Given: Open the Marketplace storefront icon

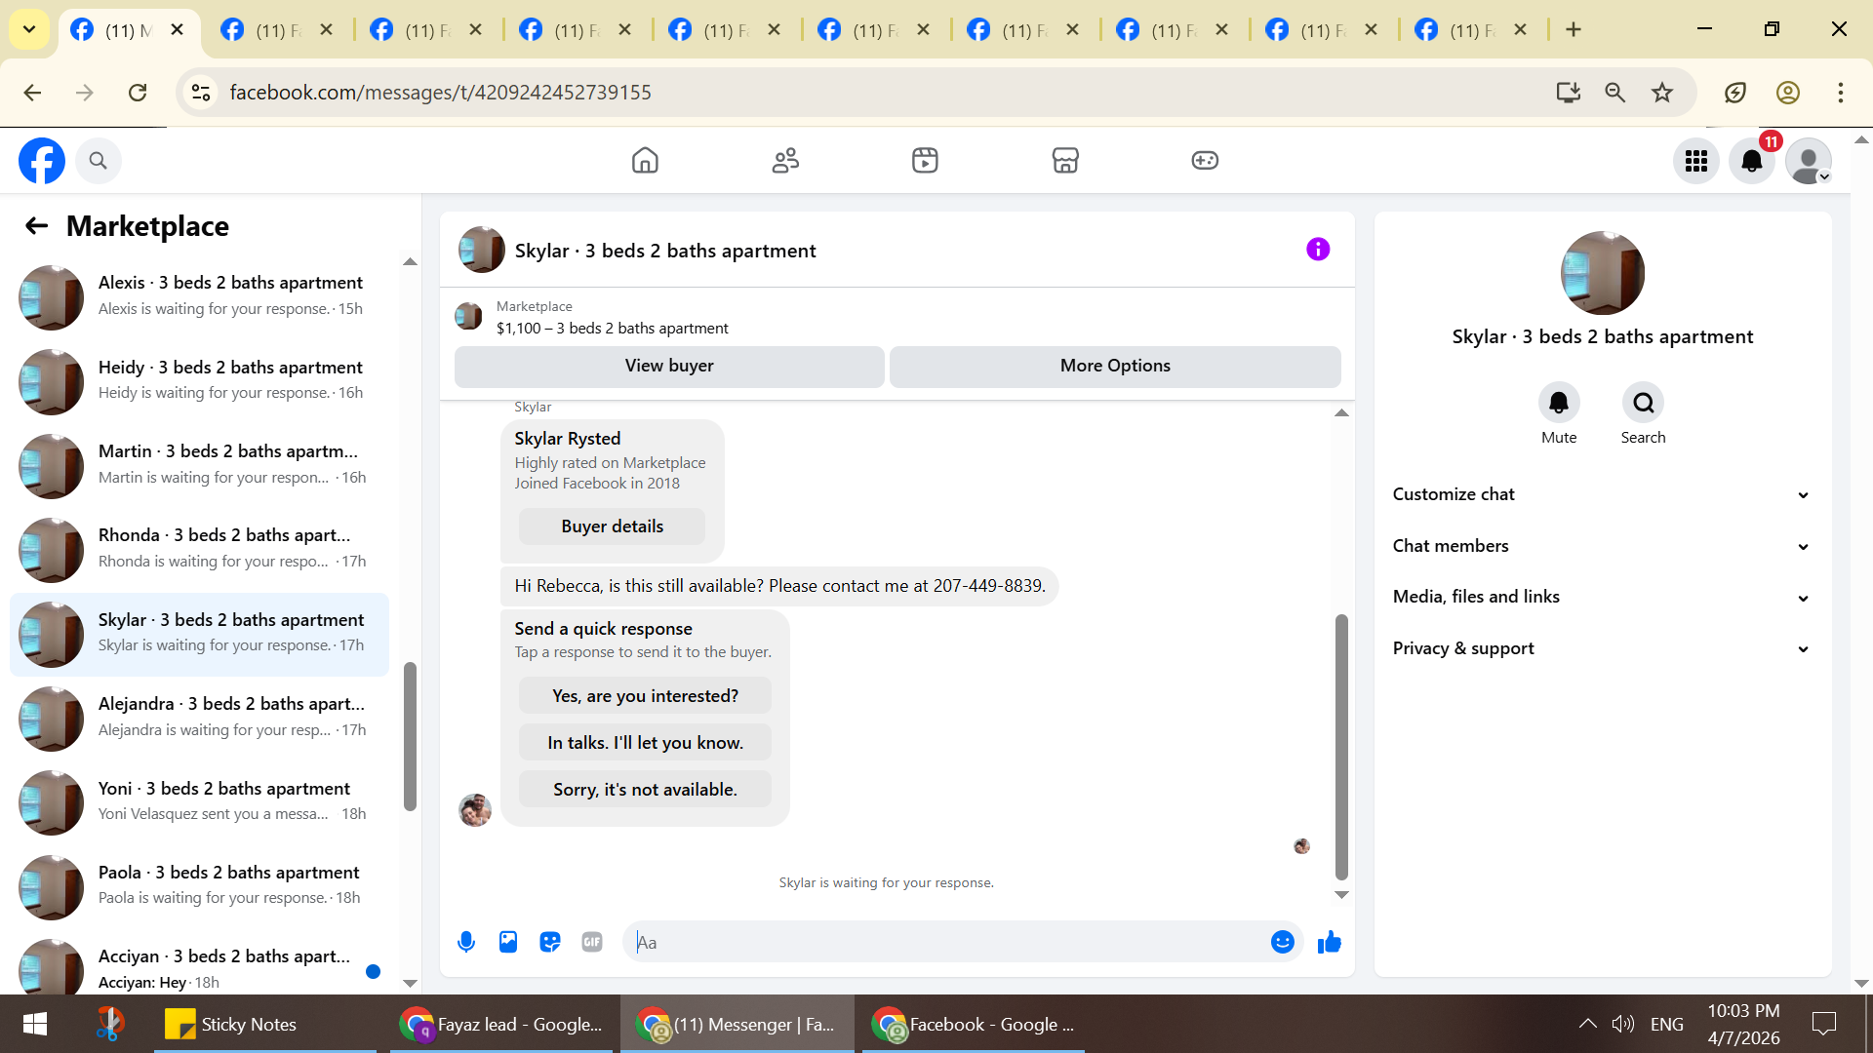Looking at the screenshot, I should click(x=1065, y=160).
